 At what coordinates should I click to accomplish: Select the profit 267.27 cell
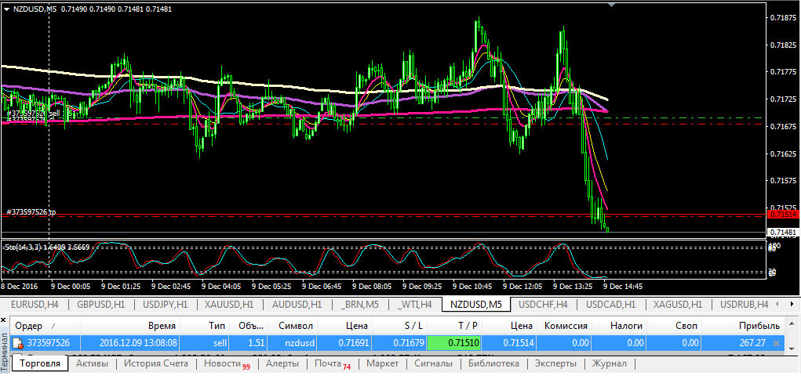coord(742,344)
